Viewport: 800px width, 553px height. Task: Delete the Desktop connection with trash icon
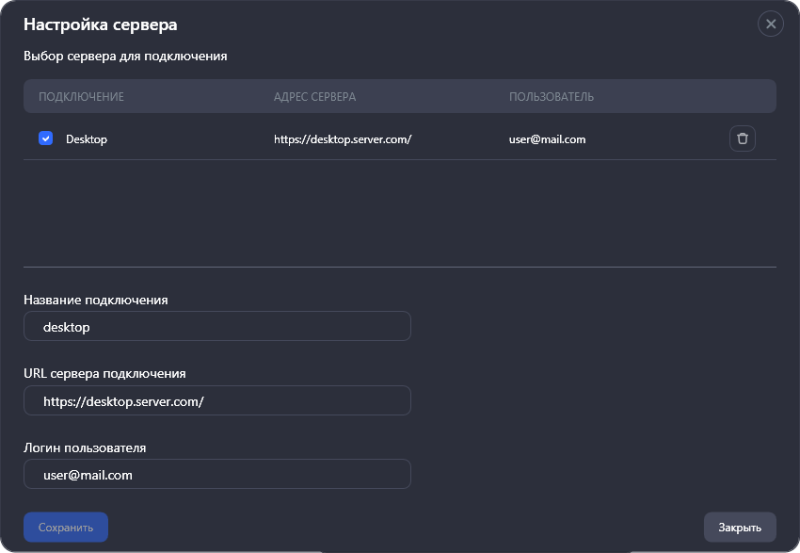[742, 138]
